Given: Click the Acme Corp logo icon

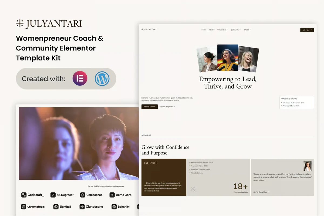Looking at the screenshot, I should tap(112, 195).
